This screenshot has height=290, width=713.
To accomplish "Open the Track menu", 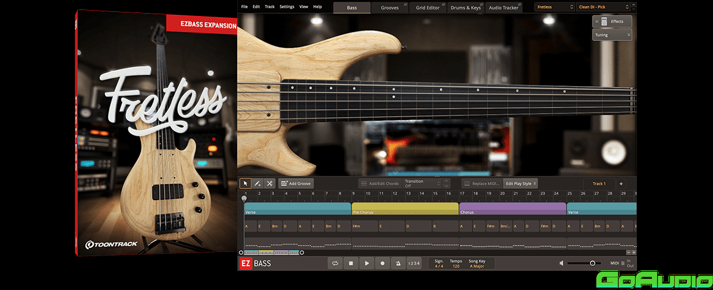I will [270, 7].
